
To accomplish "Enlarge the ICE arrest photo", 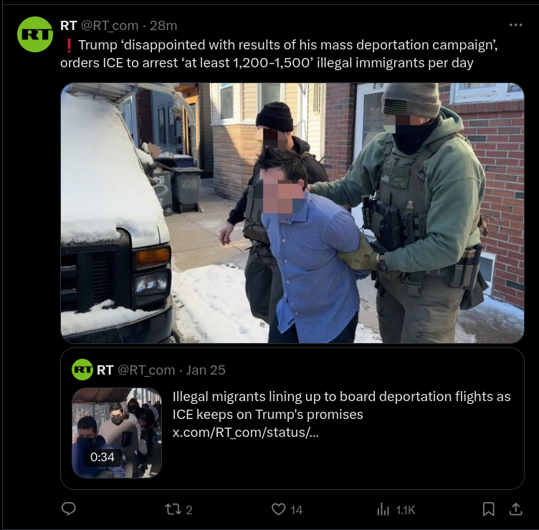I will (292, 213).
